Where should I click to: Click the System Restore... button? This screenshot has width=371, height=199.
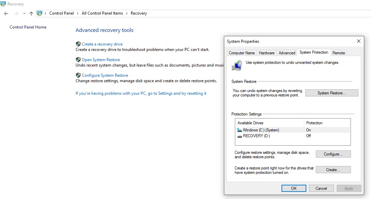pos(332,93)
